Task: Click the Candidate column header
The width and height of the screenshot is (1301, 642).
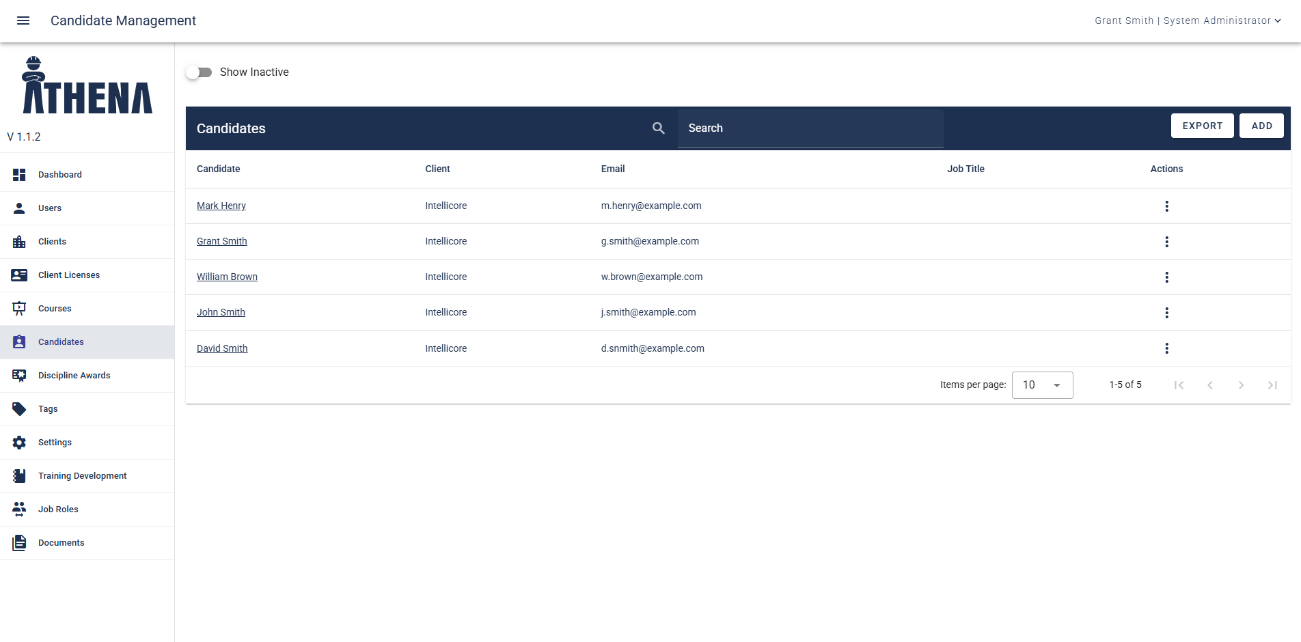Action: 219,169
